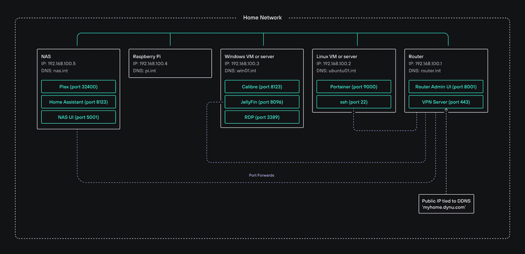
Task: Click the NAS node title
Action: coord(47,57)
